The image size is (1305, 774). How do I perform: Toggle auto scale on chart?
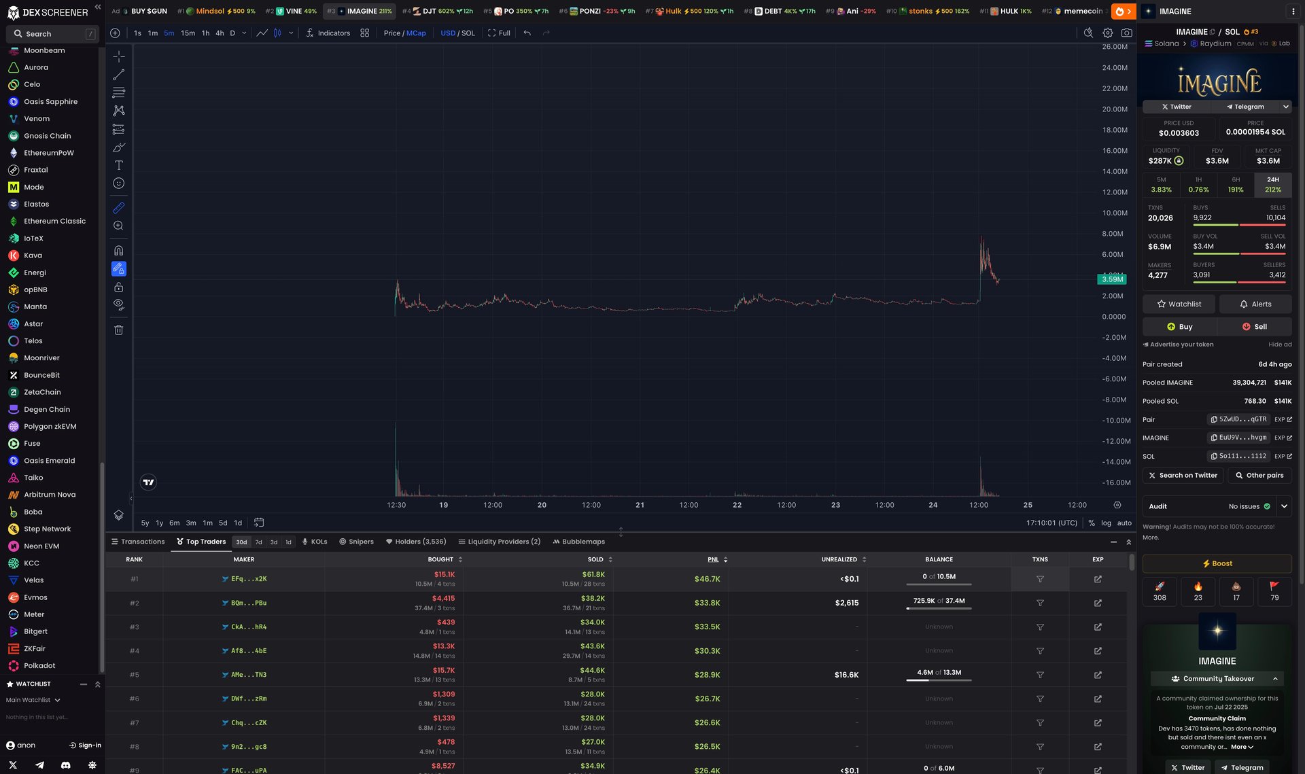1124,523
